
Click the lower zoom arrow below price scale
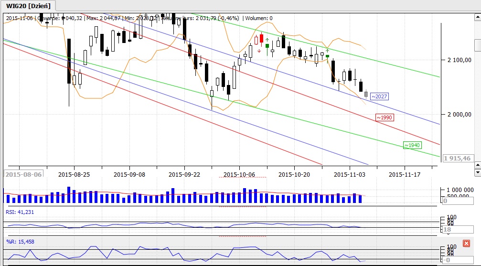pos(477,171)
